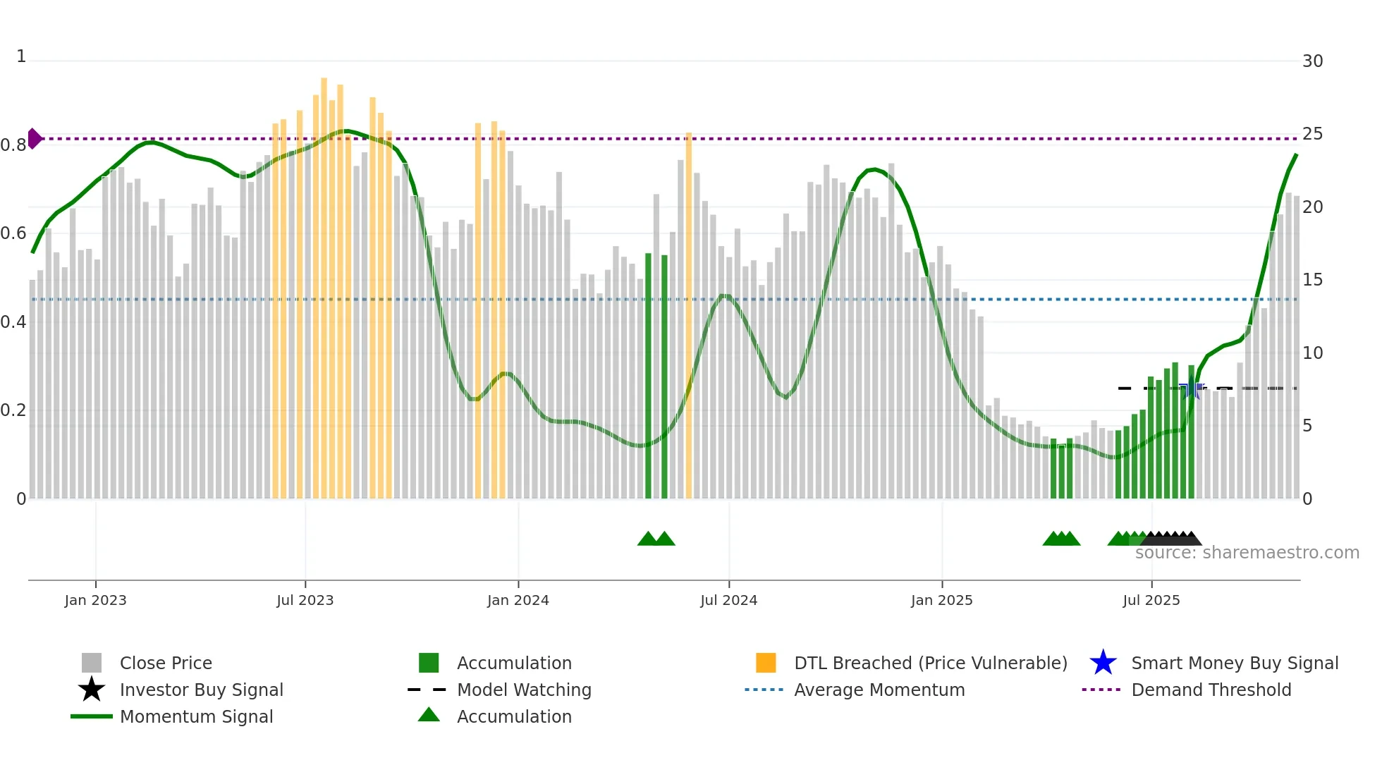The height and width of the screenshot is (777, 1382).
Task: Click the orange DTL Breached legend square
Action: (x=766, y=663)
